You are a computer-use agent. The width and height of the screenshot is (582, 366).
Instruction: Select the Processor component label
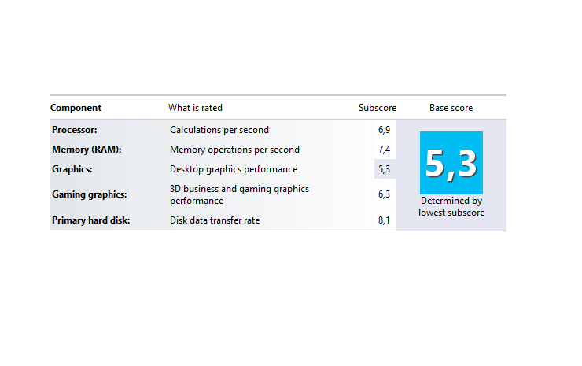tap(74, 130)
